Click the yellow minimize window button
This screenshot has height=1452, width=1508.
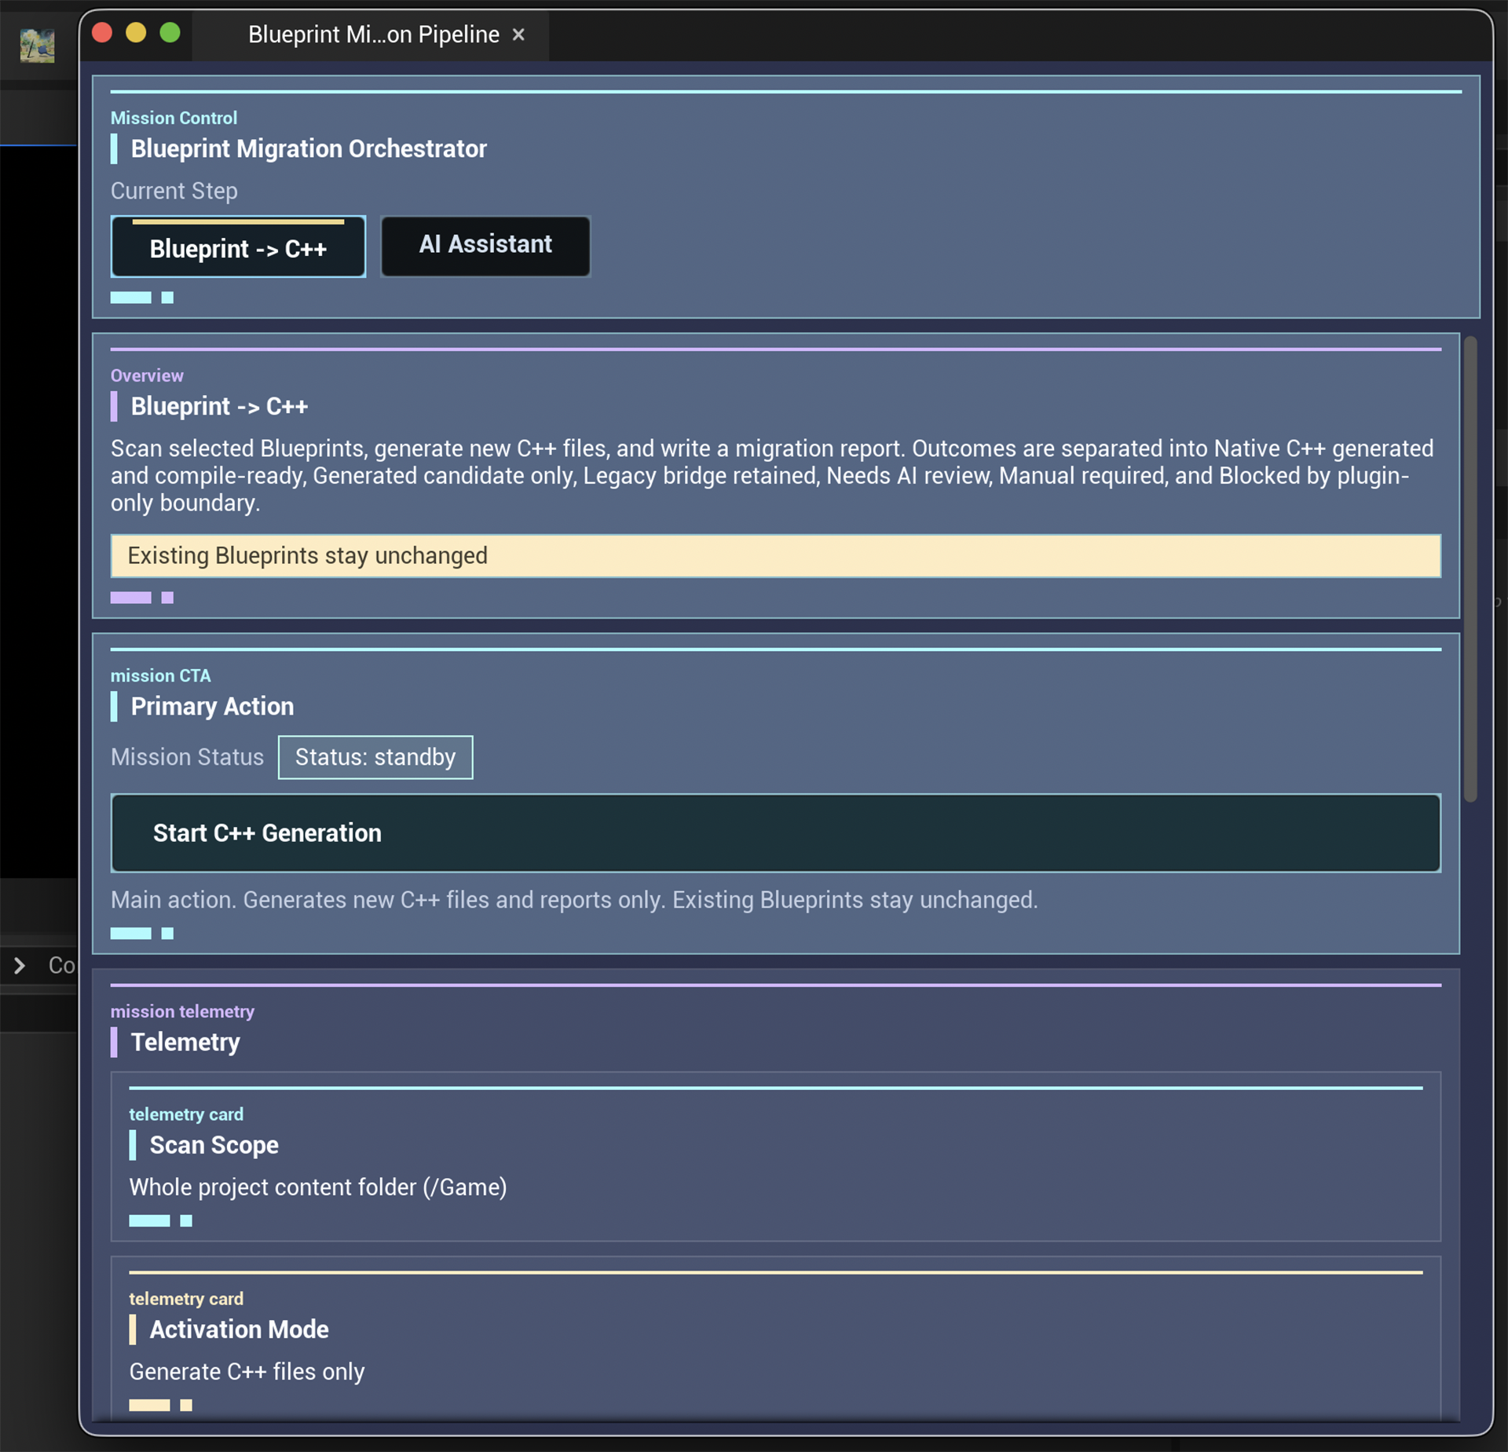136,33
